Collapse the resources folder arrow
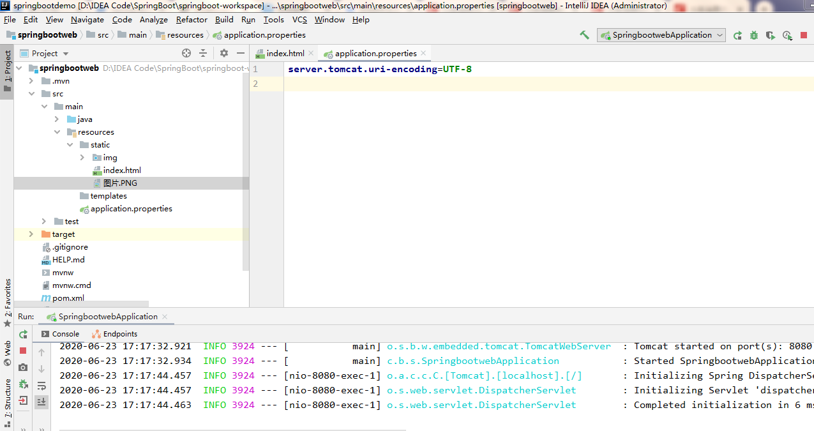The height and width of the screenshot is (431, 814). coord(57,132)
